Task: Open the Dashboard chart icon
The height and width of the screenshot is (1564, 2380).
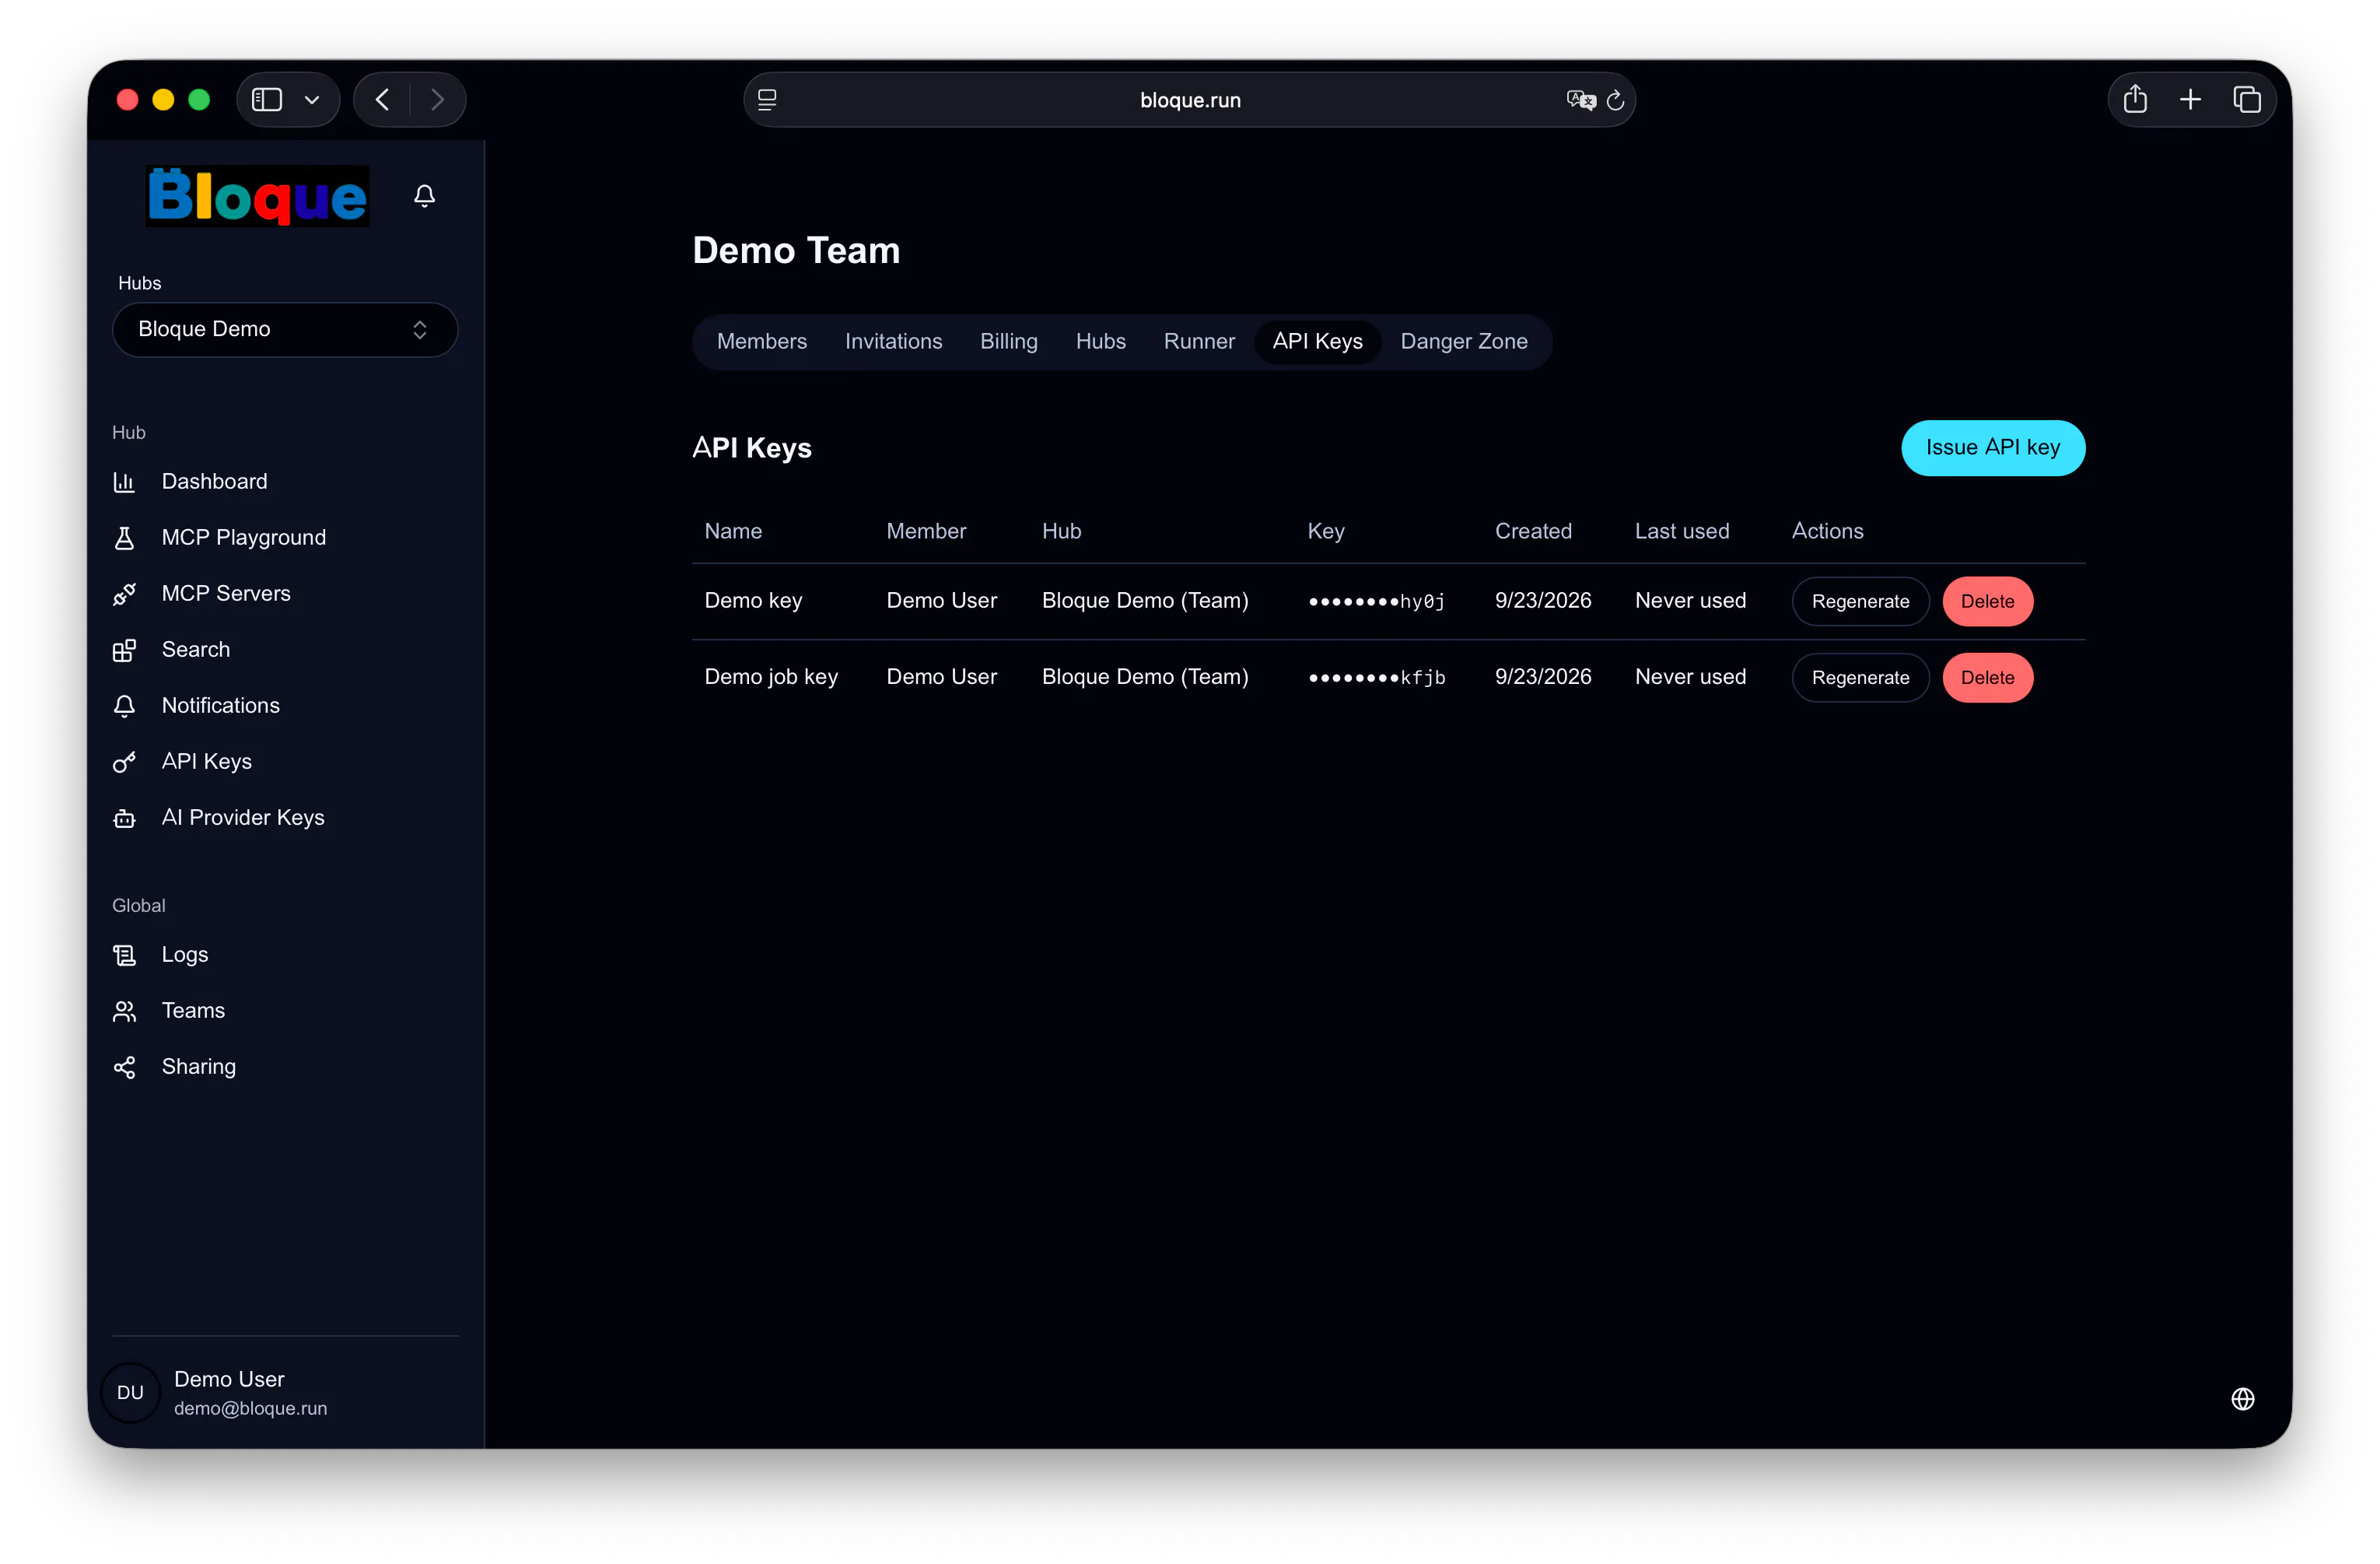Action: (x=124, y=482)
